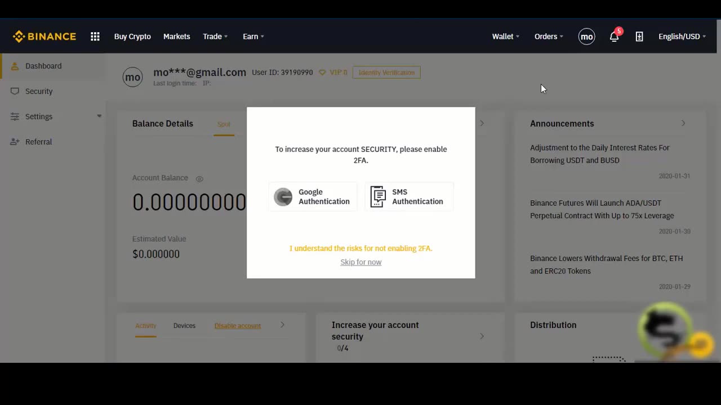This screenshot has height=405, width=721.
Task: Choose Google Authentication option
Action: point(313,197)
